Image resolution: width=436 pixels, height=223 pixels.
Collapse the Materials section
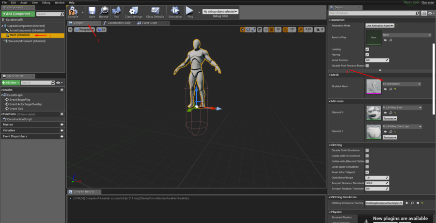pyautogui.click(x=329, y=101)
